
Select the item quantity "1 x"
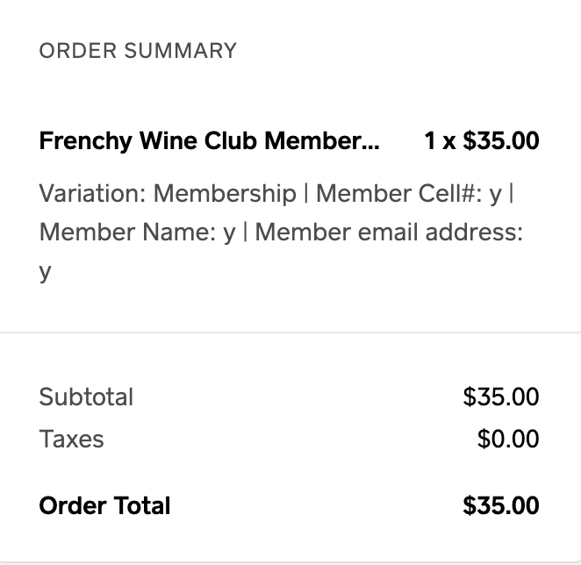tap(441, 141)
